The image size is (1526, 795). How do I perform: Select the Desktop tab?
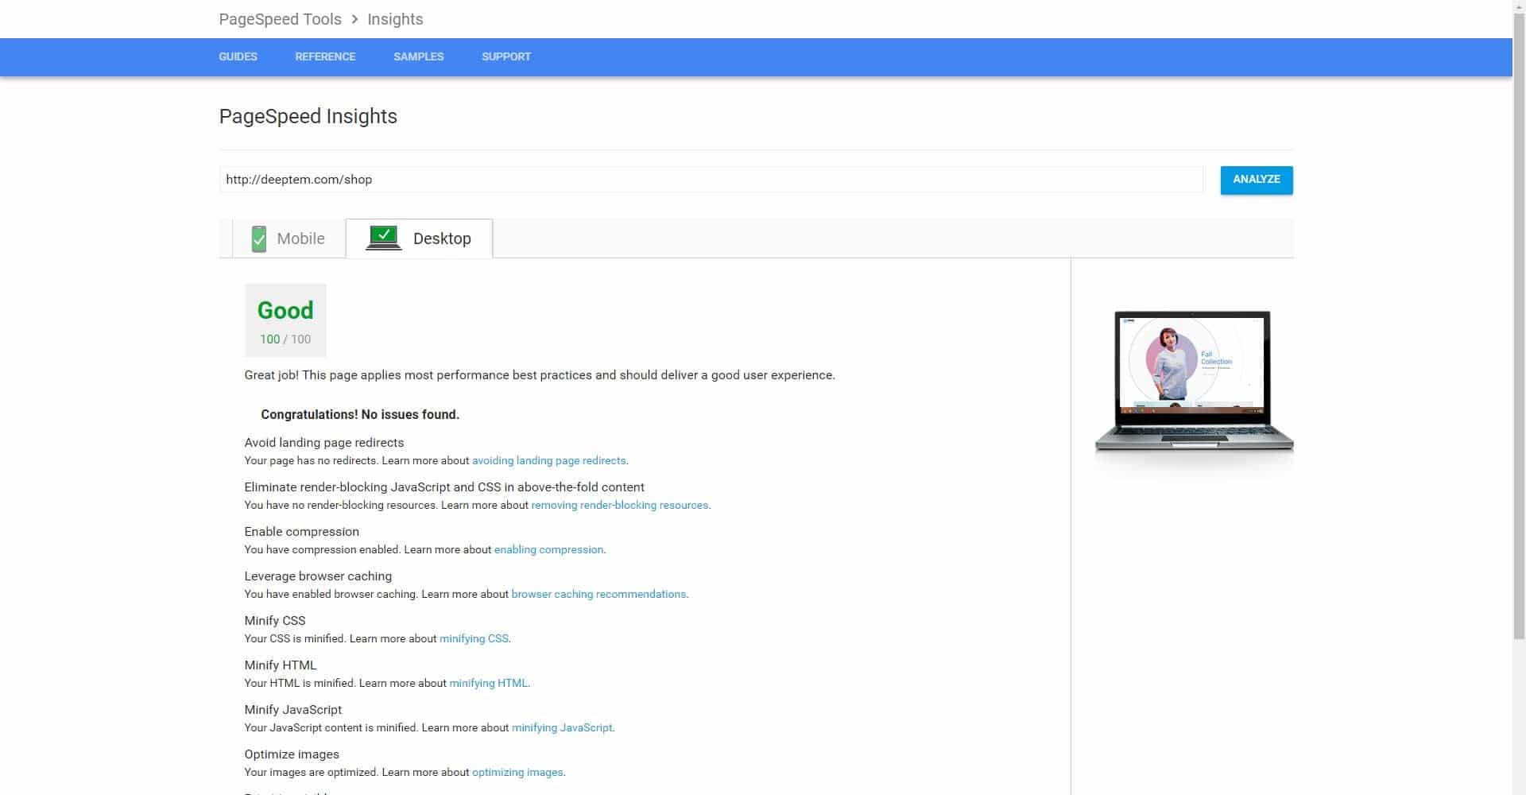click(419, 238)
